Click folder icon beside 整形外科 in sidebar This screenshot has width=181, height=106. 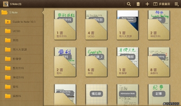(8, 68)
